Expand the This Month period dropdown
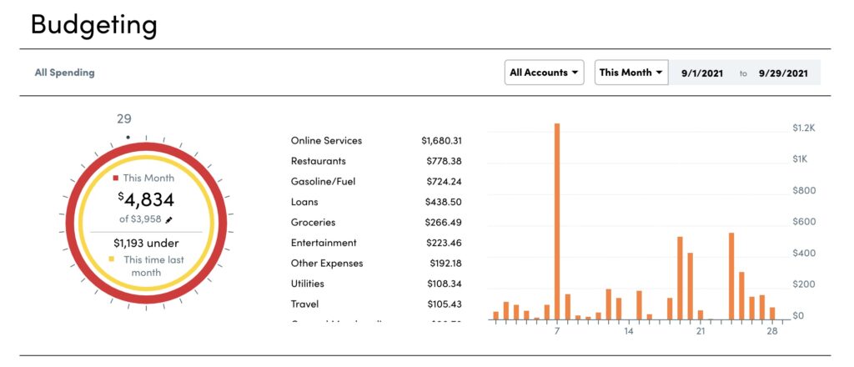 click(631, 73)
